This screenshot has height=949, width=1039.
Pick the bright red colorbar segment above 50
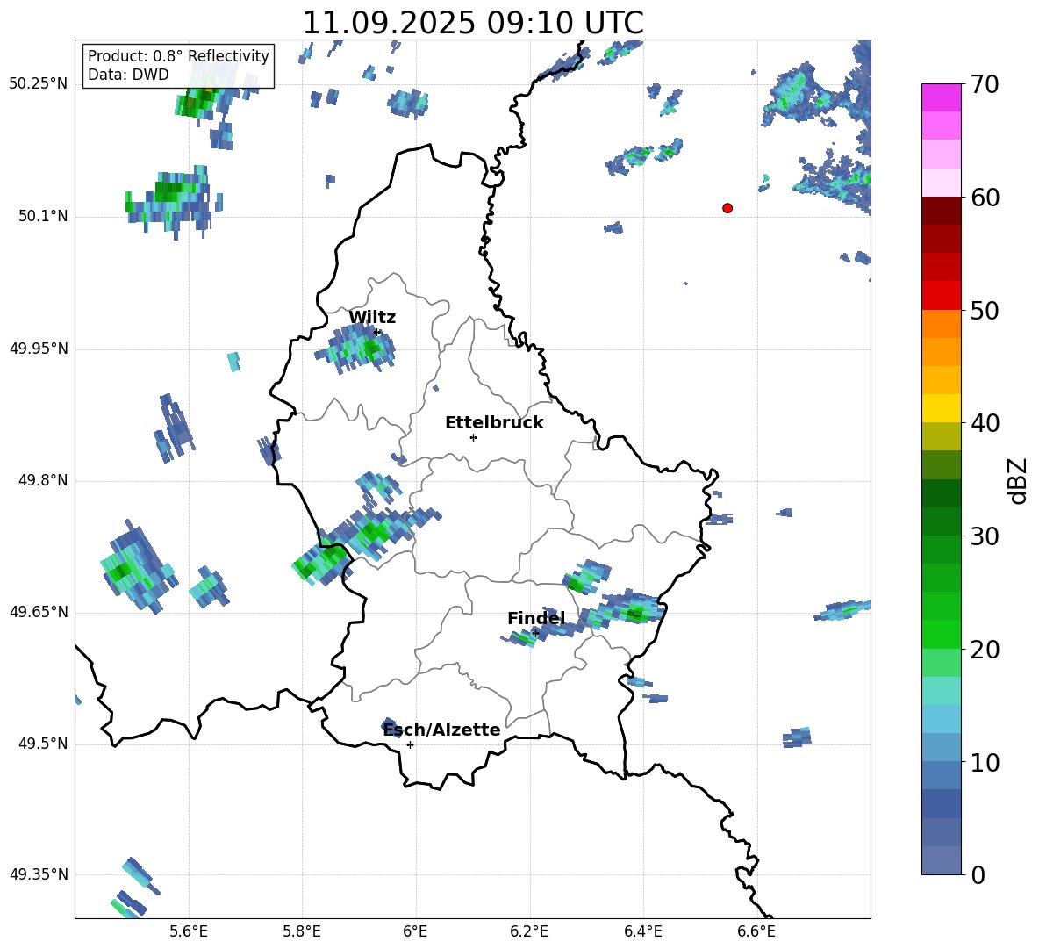pos(942,295)
